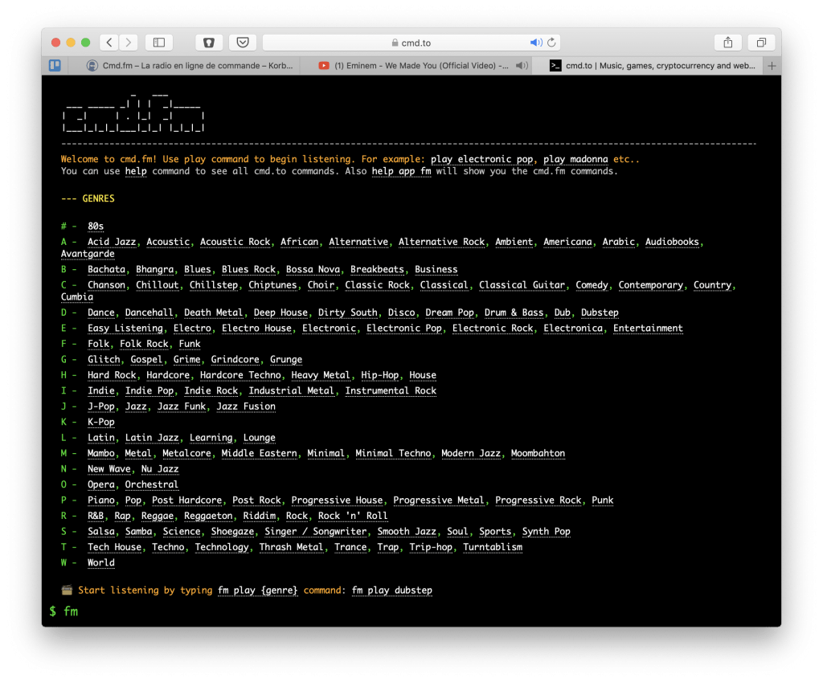Choose the Lounge genre
Screen dimensions: 823x682
[260, 438]
